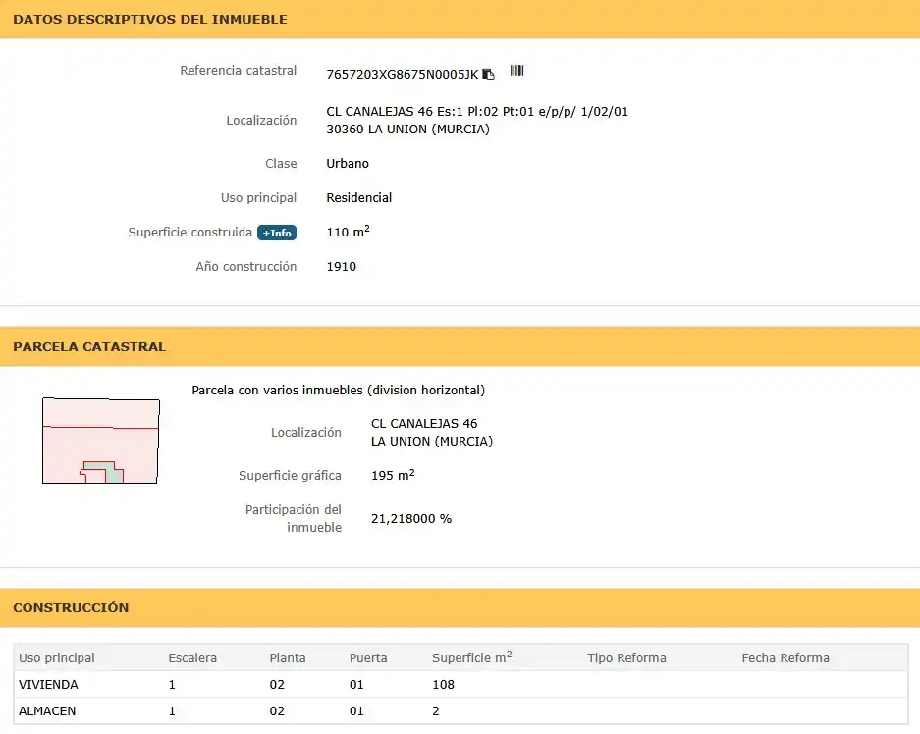Click the Escalera column header
Viewport: 920px width, 734px height.
tap(192, 657)
